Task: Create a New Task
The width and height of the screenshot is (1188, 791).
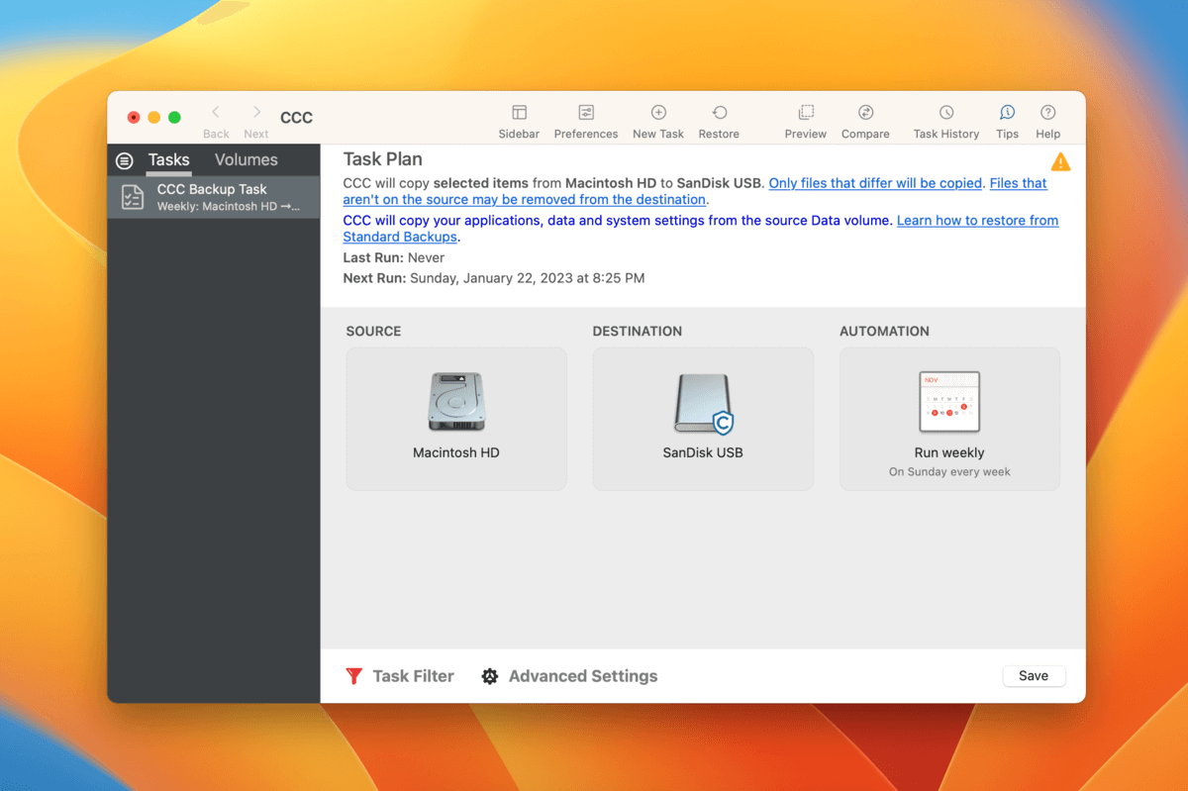Action: point(658,113)
